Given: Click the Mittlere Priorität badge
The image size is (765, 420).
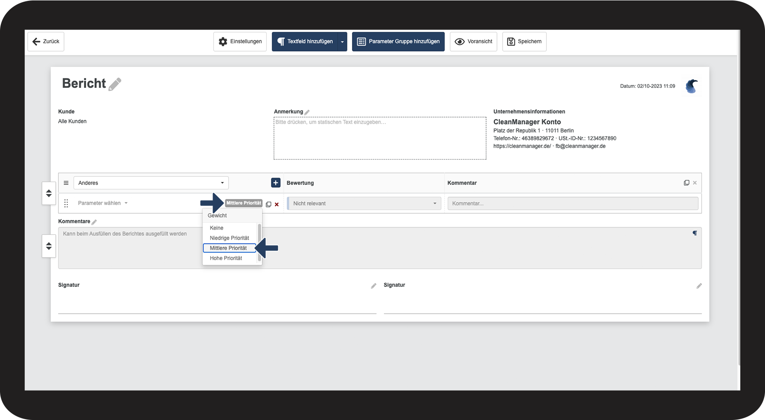Looking at the screenshot, I should [x=244, y=203].
